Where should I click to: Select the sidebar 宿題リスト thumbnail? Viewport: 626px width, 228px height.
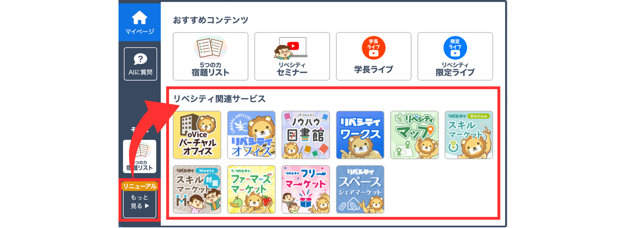140,156
